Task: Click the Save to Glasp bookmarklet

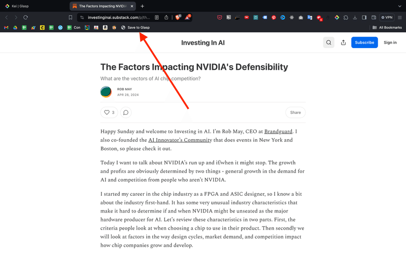Action: 136,27
